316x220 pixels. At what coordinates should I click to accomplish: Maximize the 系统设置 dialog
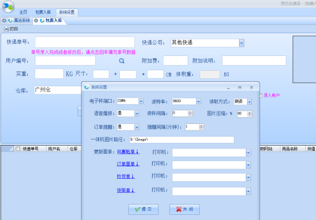pos(240,87)
